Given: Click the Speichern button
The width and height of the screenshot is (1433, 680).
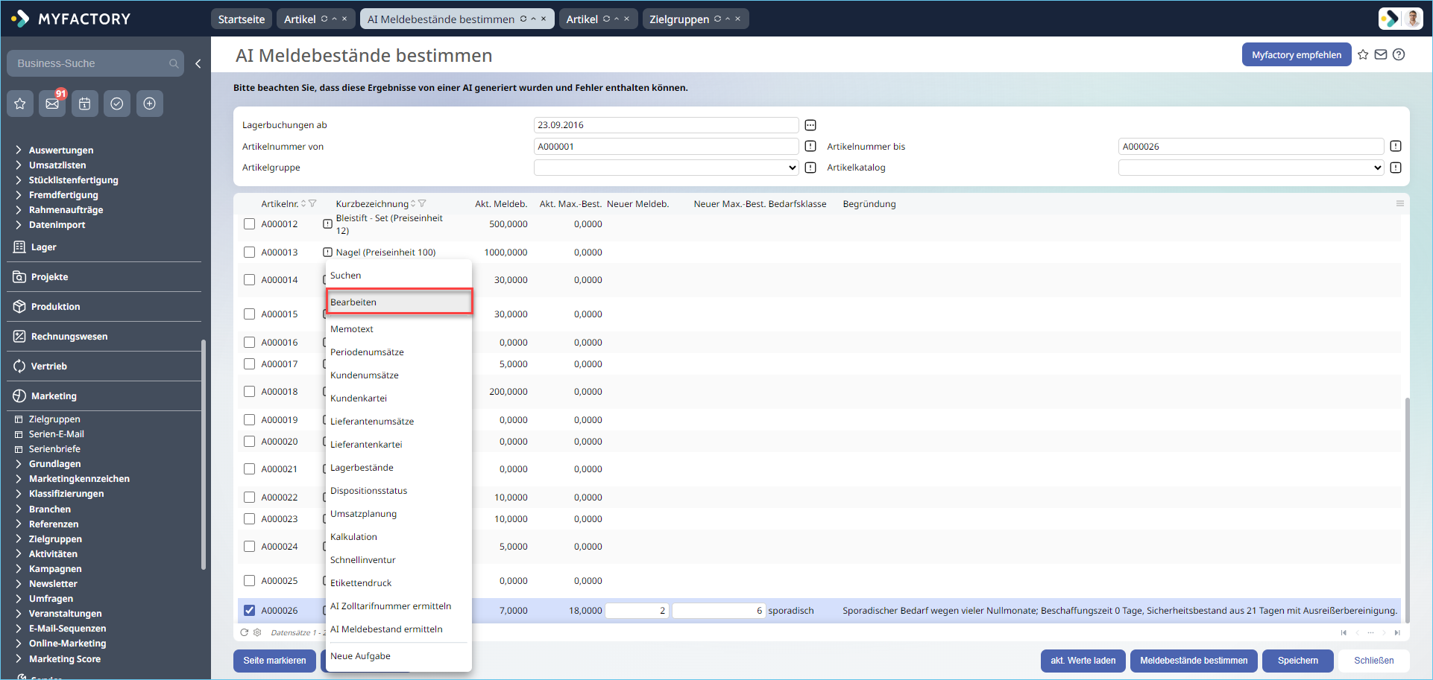Looking at the screenshot, I should pyautogui.click(x=1297, y=661).
